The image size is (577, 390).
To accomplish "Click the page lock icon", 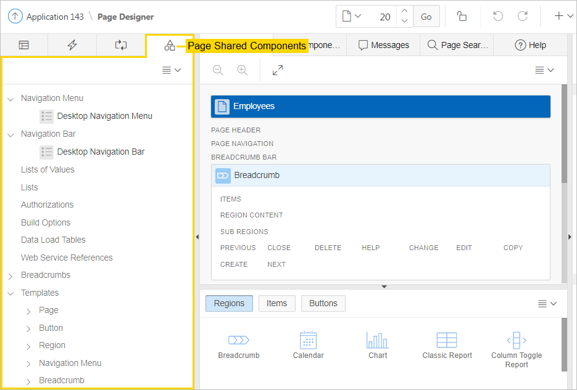I will [462, 17].
